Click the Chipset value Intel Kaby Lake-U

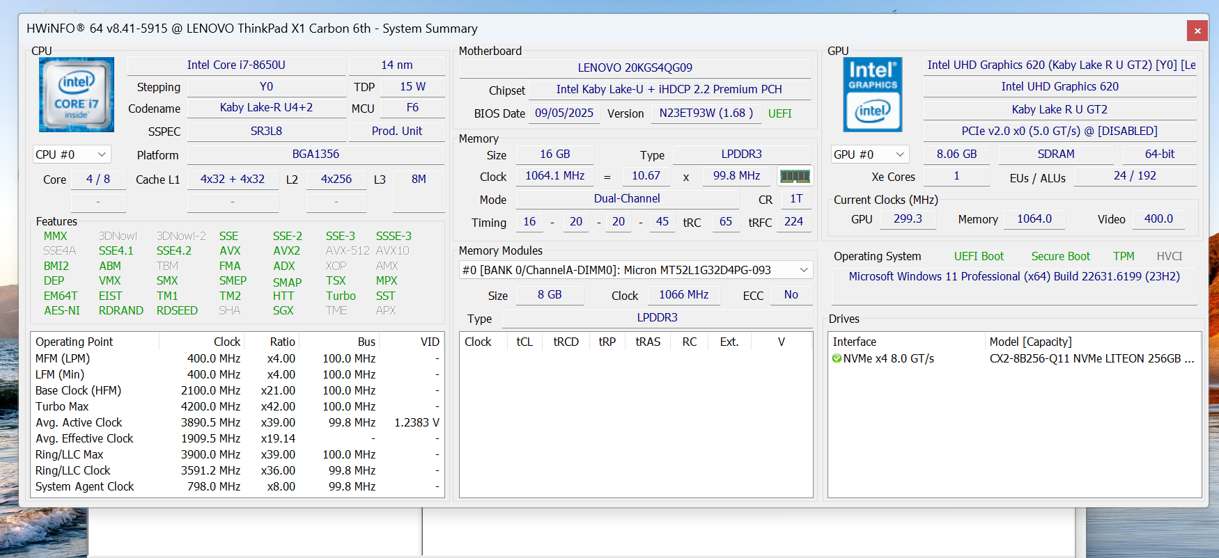[x=669, y=89]
